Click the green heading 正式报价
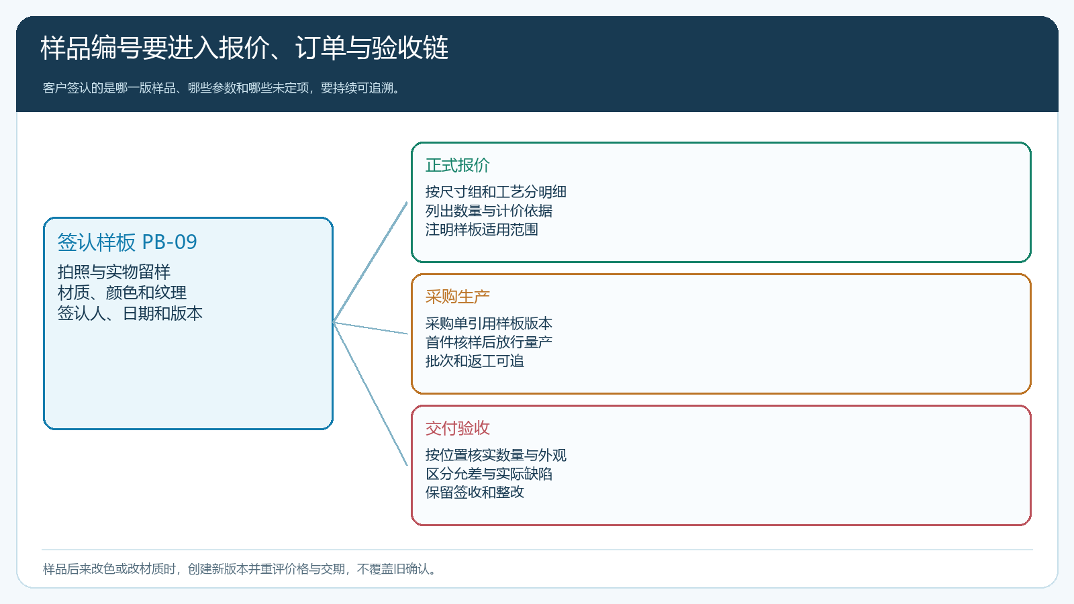The width and height of the screenshot is (1074, 604). (458, 165)
